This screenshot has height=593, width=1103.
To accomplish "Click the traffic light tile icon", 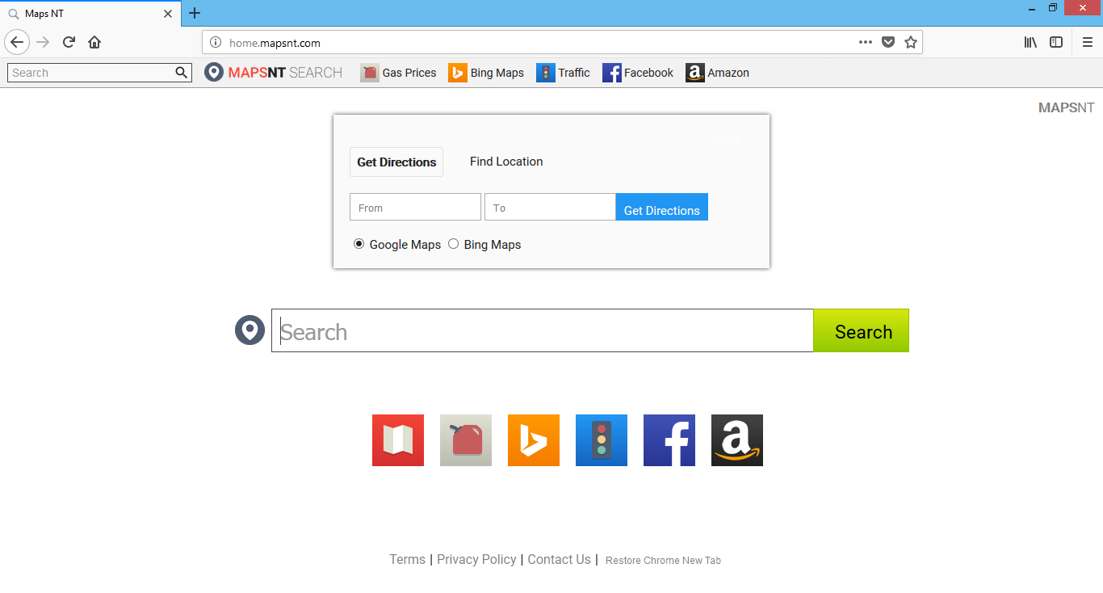I will (x=601, y=440).
